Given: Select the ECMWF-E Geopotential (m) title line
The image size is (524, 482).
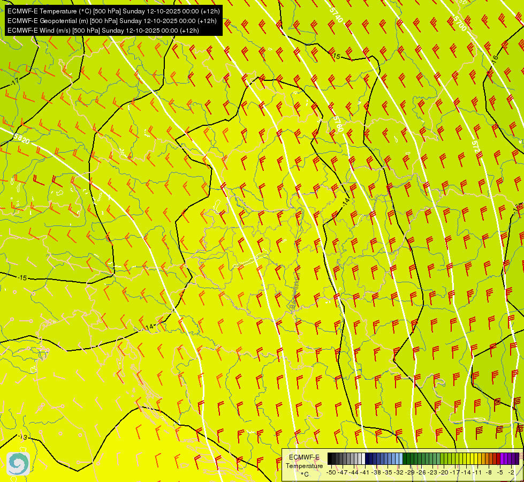Looking at the screenshot, I should point(112,21).
